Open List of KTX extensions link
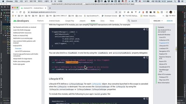The width and height of the screenshot is (186, 104). point(23,51)
